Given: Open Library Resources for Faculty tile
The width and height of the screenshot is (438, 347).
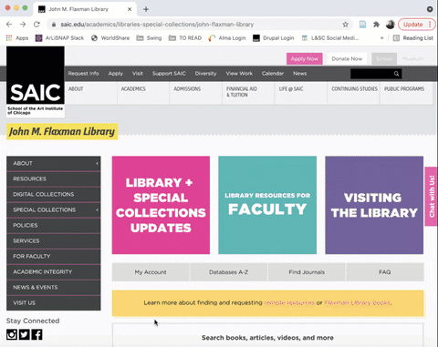Looking at the screenshot, I should coord(267,205).
